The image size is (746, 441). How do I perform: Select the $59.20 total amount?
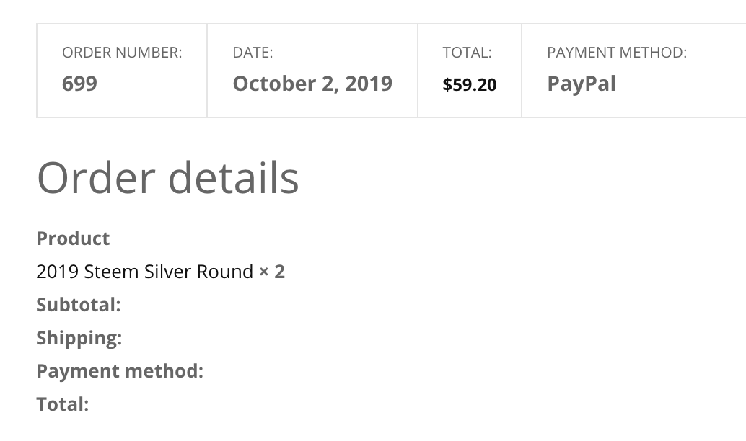(470, 85)
